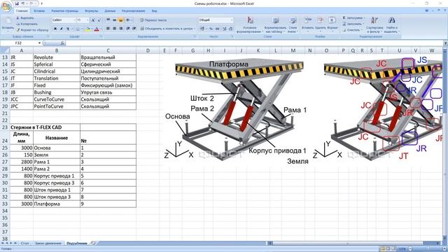The image size is (448, 252).
Task: Decrease font size with smaller A icon
Action: pyautogui.click(x=99, y=20)
